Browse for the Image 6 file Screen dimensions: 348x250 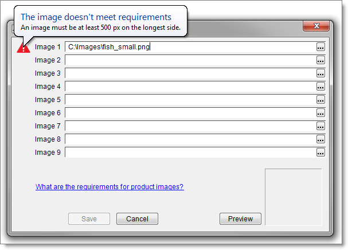pos(320,113)
